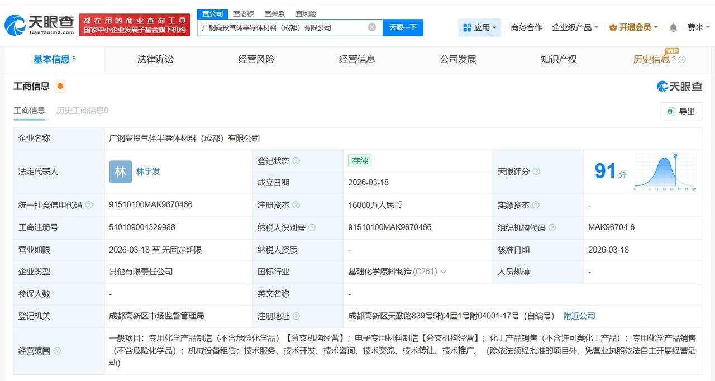Screen dimensions: 715x381
Task: Click the orange bell icon next to 工商信息
Action: pos(60,86)
